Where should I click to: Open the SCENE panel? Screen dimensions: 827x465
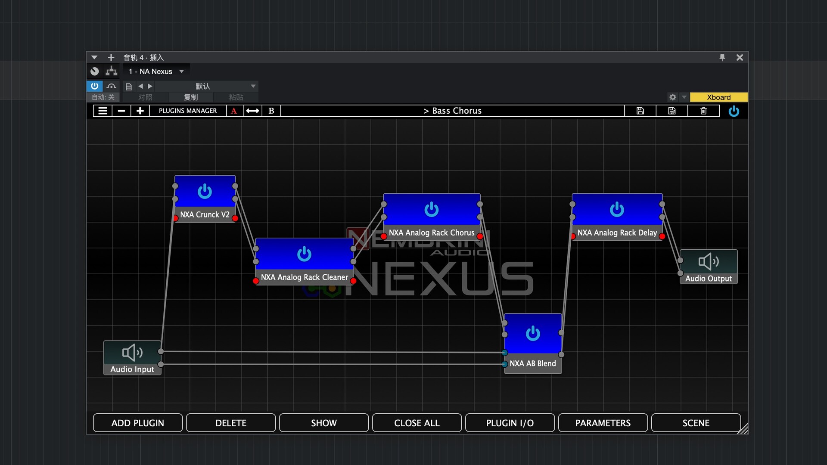(x=696, y=423)
